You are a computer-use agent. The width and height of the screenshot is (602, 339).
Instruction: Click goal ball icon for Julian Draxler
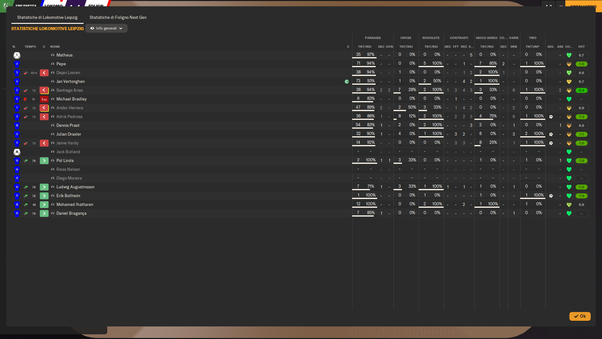[551, 134]
